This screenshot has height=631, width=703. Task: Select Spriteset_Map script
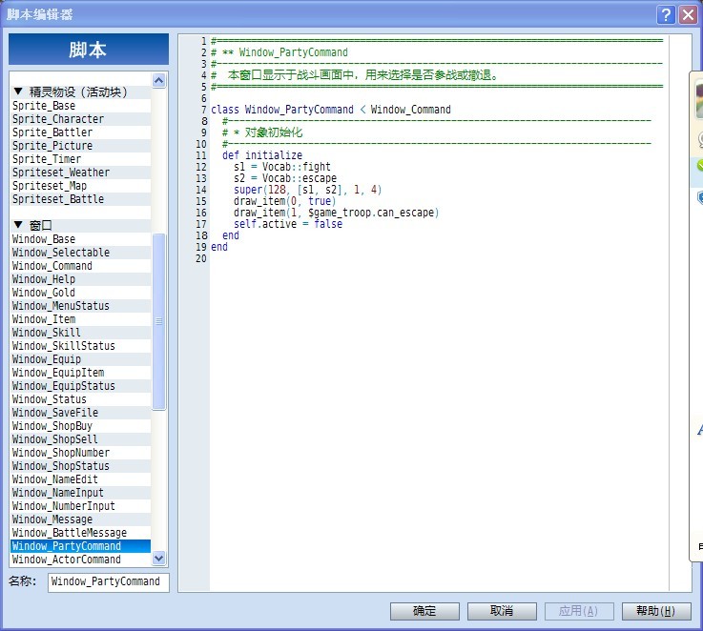(81, 186)
